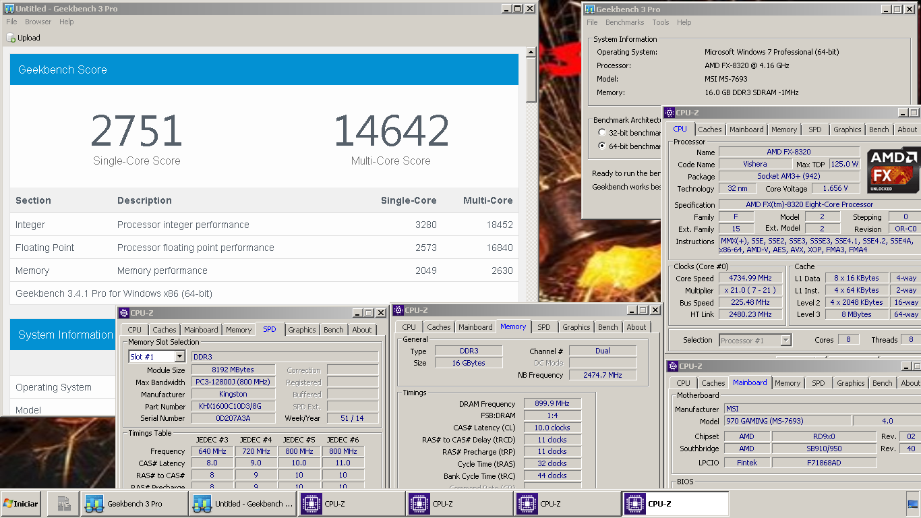Click the 970 GAMING (MS-7693) model field
921x518 pixels.
tap(788, 421)
